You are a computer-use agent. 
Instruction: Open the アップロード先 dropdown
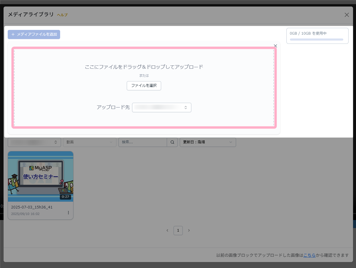pyautogui.click(x=162, y=107)
